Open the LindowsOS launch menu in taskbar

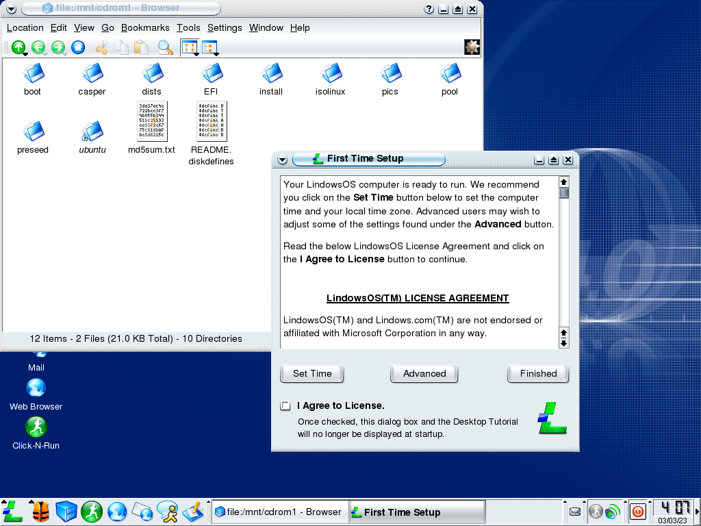[x=13, y=511]
